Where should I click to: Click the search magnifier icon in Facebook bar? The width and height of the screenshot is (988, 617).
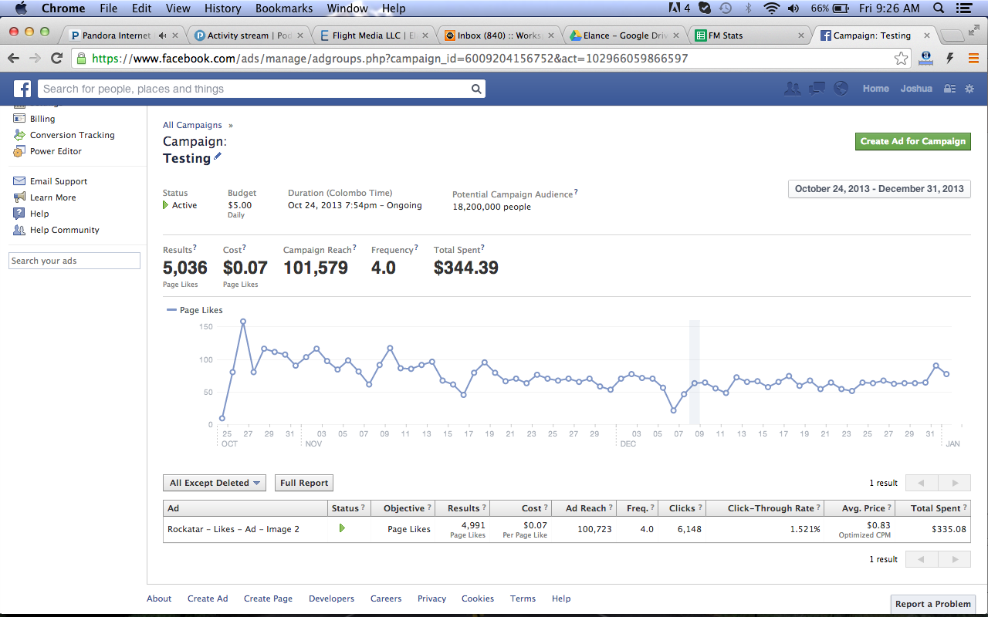pos(476,89)
